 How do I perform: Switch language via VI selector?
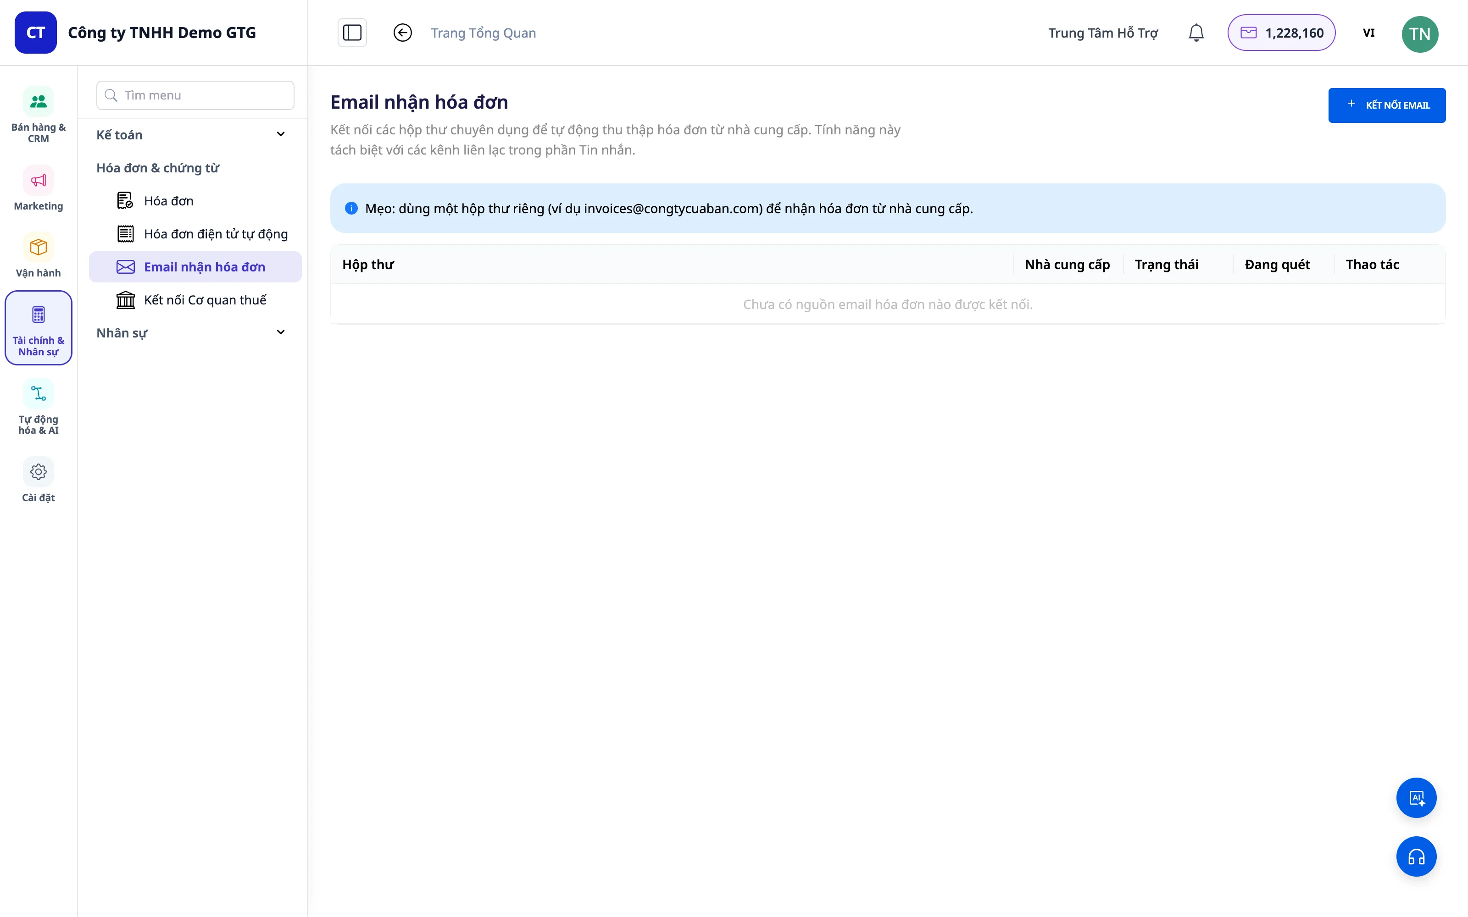click(1368, 33)
